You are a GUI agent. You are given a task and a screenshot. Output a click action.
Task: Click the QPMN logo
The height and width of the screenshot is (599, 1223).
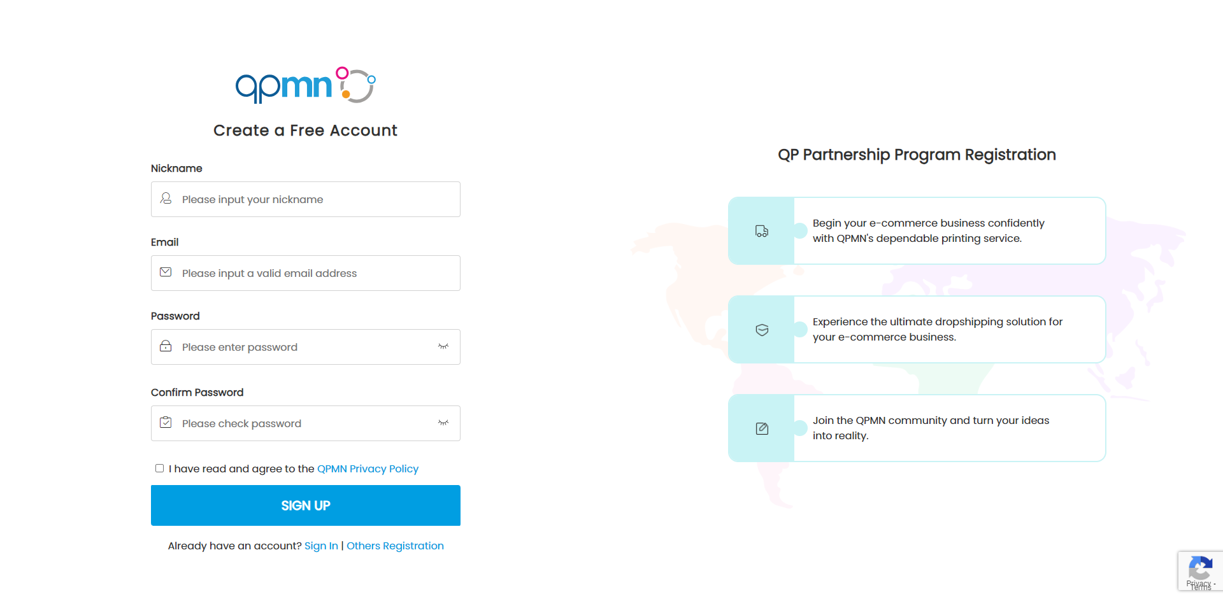[x=305, y=85]
